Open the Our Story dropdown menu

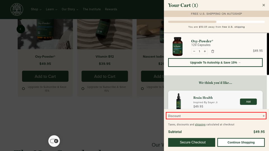(70, 9)
